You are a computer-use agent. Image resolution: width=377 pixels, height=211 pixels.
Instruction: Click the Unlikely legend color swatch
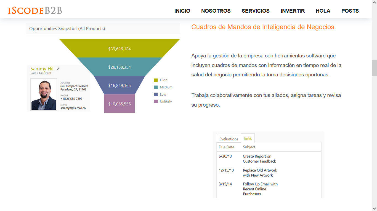[156, 101]
